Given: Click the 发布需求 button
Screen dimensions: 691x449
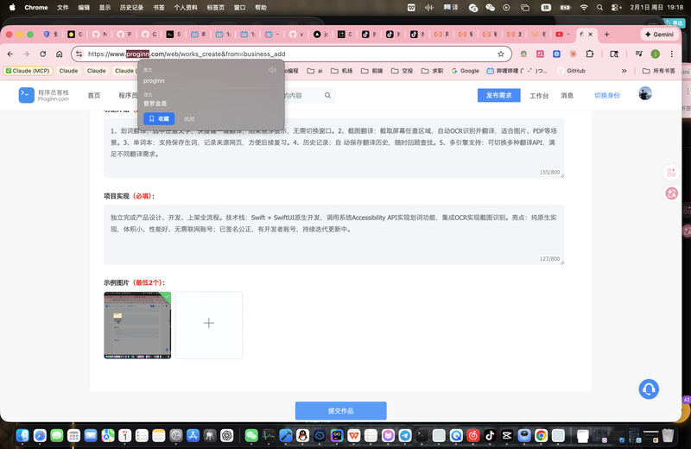Looking at the screenshot, I should (499, 95).
